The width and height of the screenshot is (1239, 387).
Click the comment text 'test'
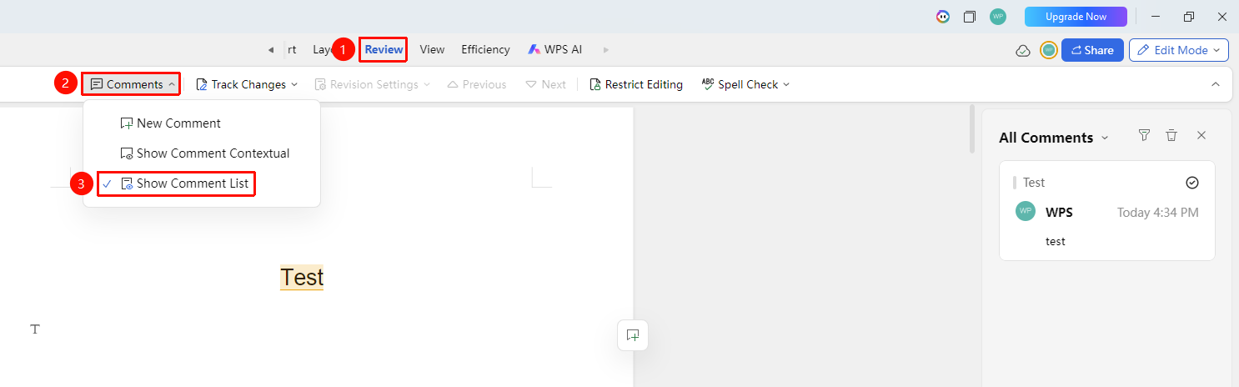[1056, 241]
